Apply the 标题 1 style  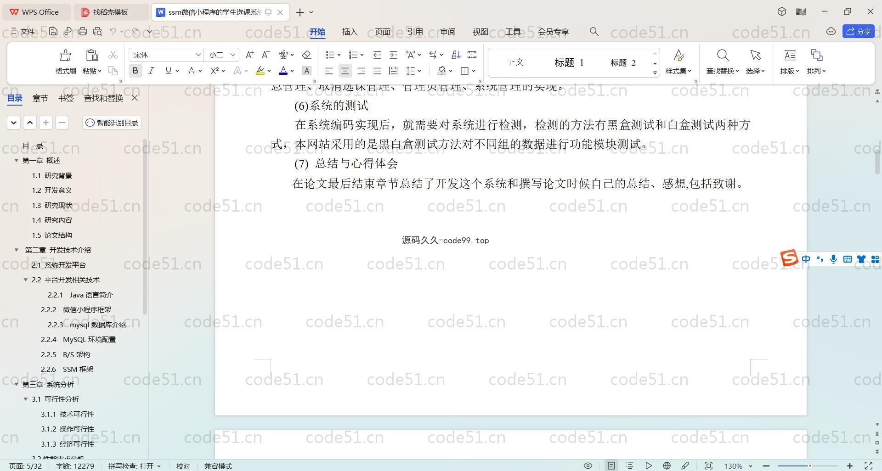(x=569, y=63)
